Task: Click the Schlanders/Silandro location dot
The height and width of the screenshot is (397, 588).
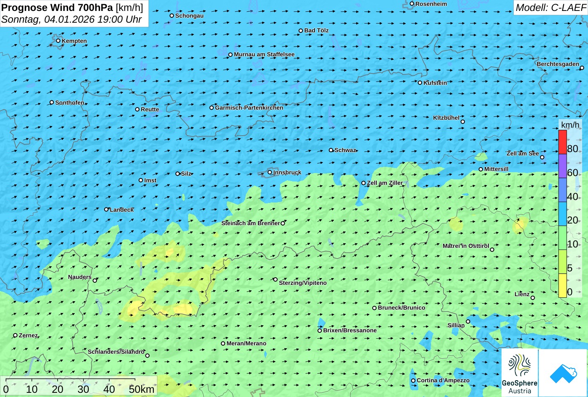Action: [x=147, y=355]
